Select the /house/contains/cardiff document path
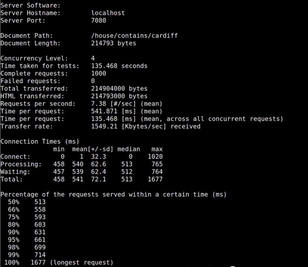308x267 pixels. (x=134, y=36)
